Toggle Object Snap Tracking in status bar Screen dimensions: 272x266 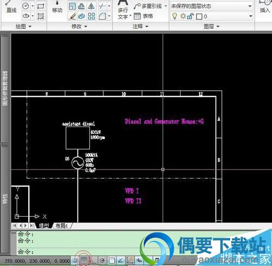[x=120, y=261]
